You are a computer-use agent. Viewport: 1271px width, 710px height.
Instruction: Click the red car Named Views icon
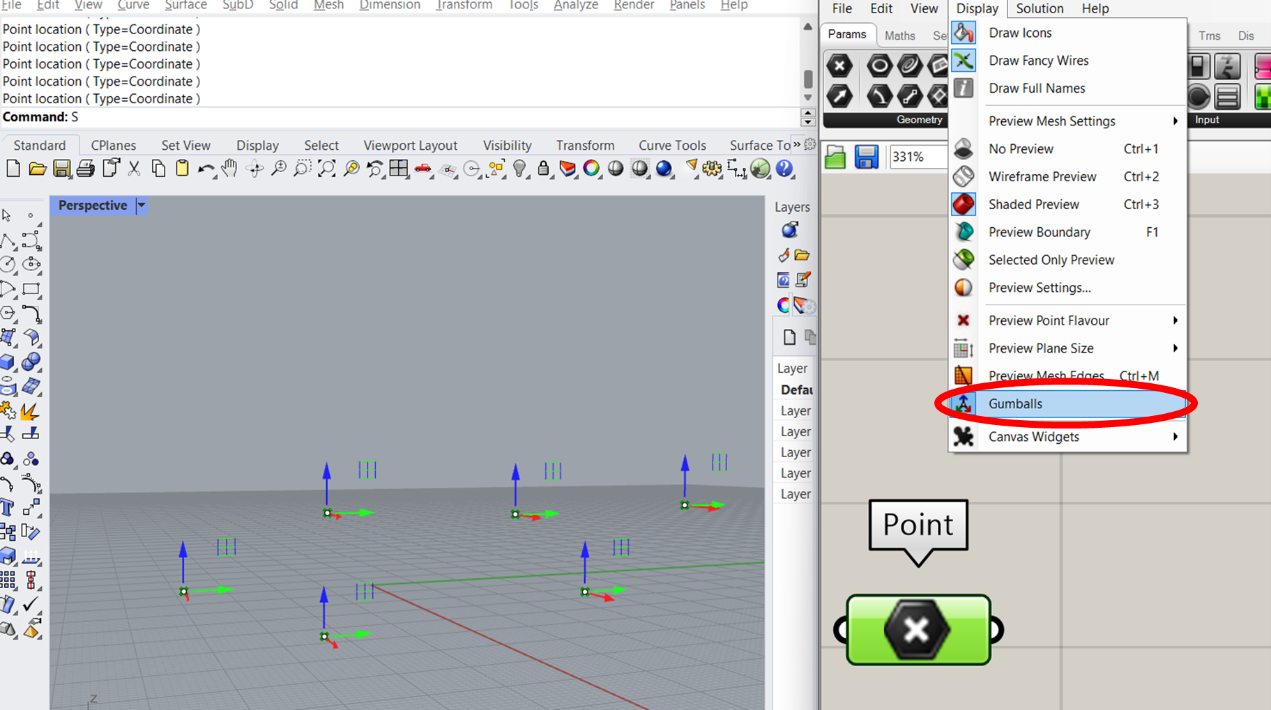pyautogui.click(x=423, y=169)
